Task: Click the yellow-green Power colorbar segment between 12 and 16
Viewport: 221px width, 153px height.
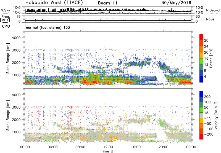Action: pyautogui.click(x=201, y=61)
